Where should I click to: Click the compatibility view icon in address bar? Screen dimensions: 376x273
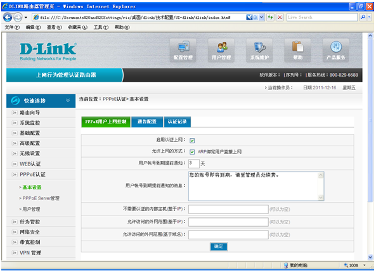pos(249,17)
